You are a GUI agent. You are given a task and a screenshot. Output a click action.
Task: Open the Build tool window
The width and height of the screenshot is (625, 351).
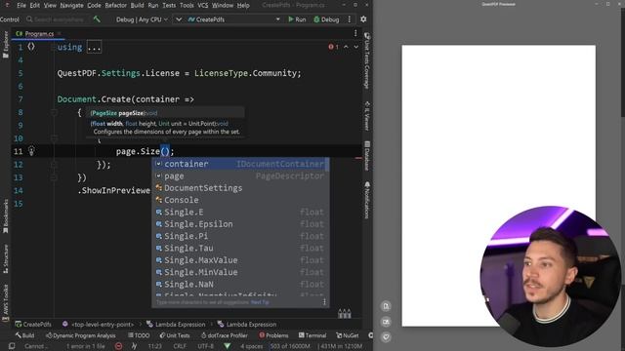24,335
